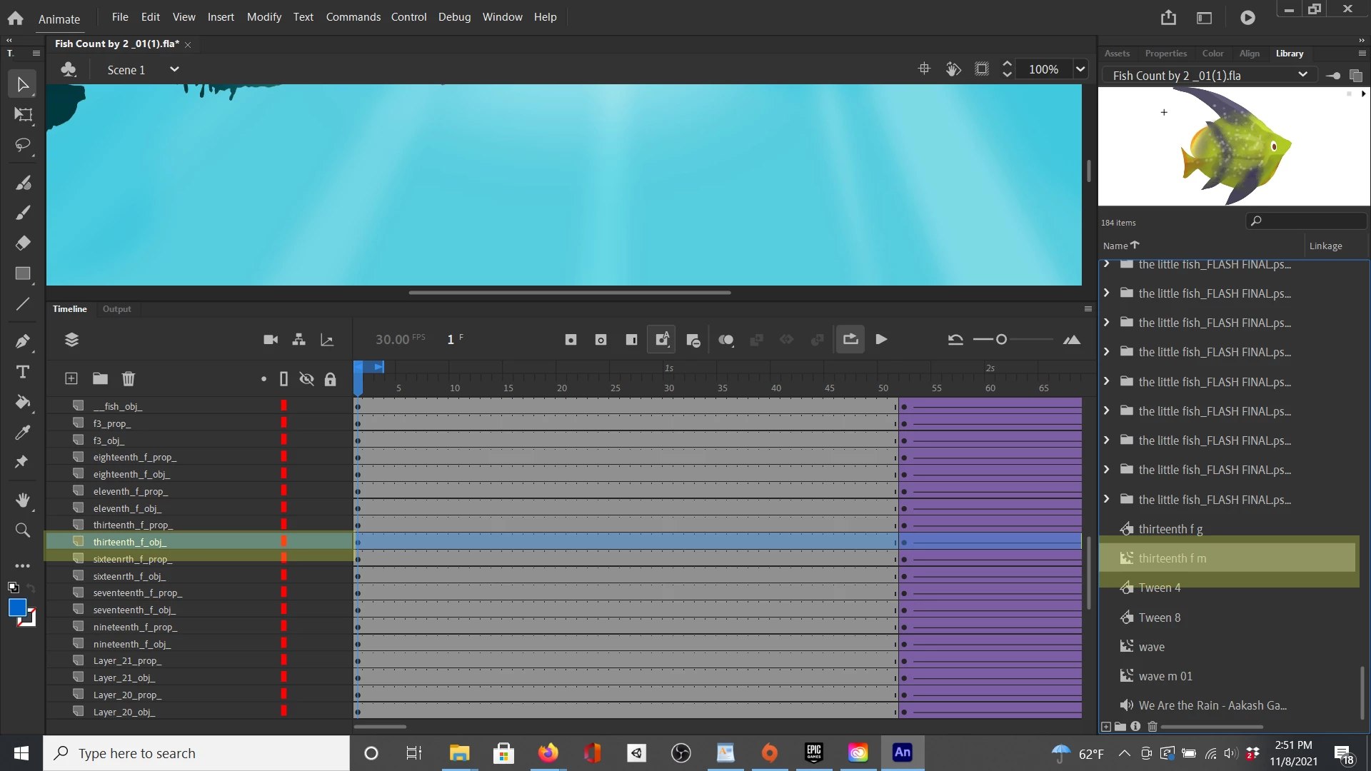This screenshot has width=1371, height=771.
Task: Add a camera layer in timeline
Action: point(271,340)
